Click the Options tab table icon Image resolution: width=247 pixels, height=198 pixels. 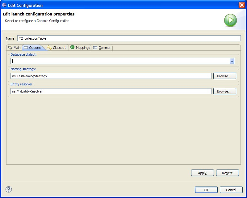[x=26, y=48]
